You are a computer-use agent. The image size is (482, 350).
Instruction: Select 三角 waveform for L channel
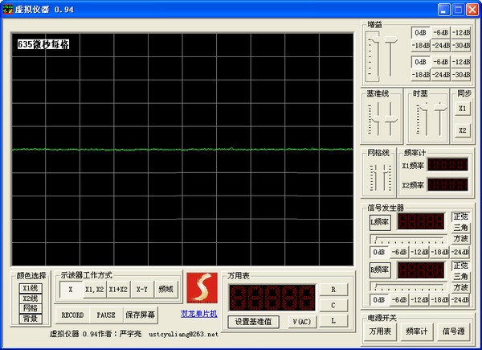(461, 228)
